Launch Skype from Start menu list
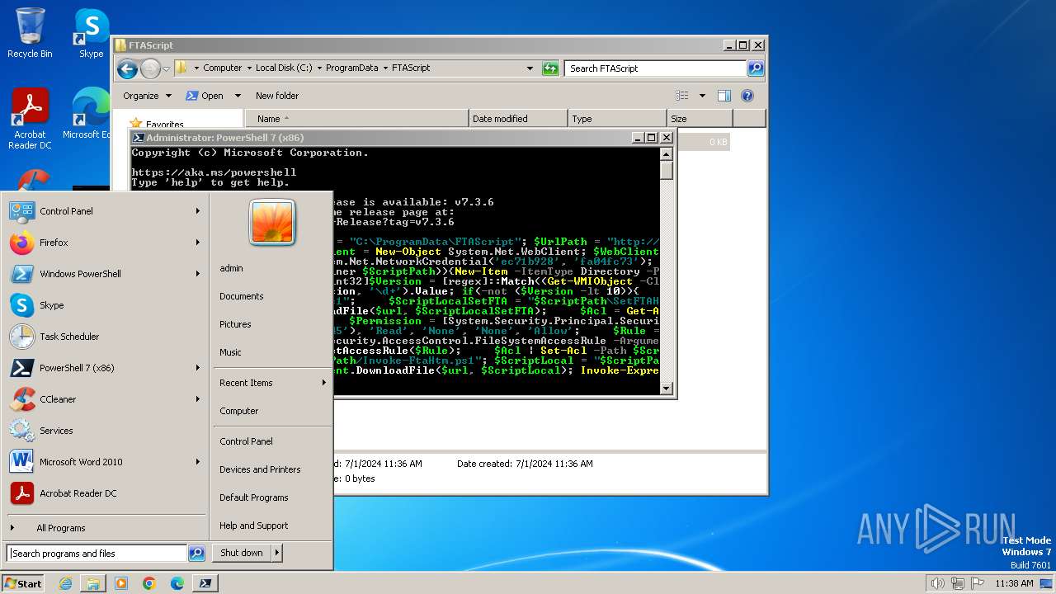The image size is (1056, 594). 105,305
